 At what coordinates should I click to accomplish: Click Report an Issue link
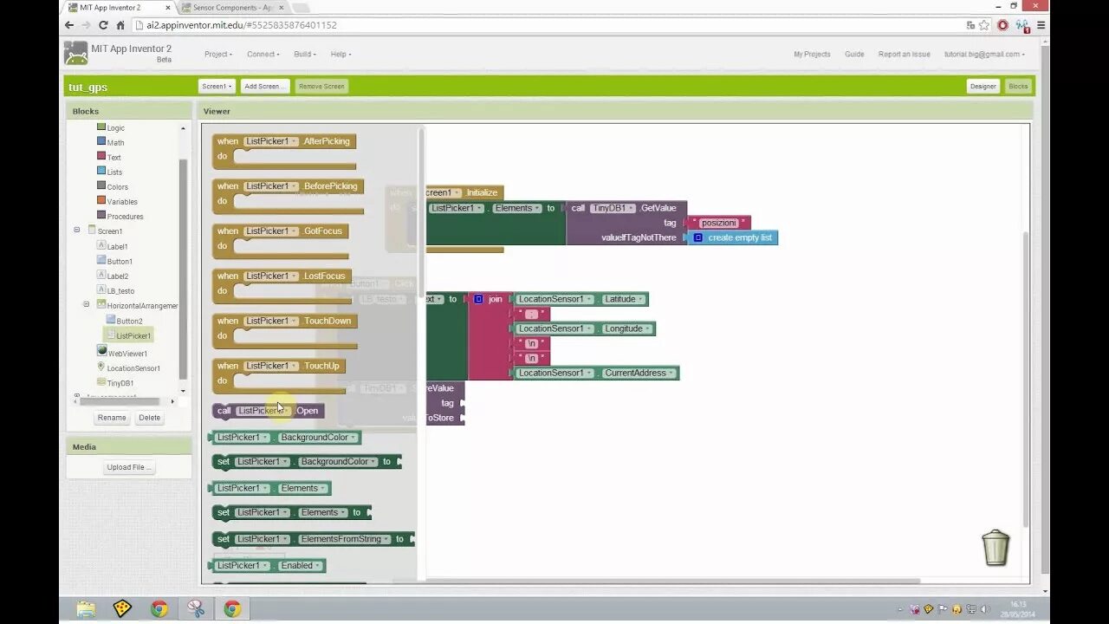point(905,54)
